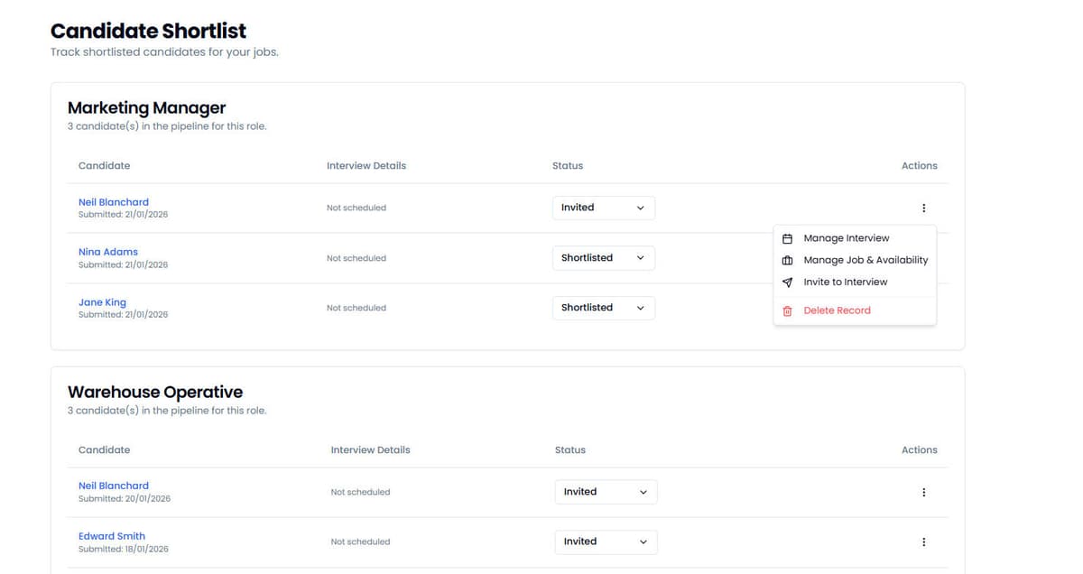
Task: Click the red trash icon
Action: coord(787,310)
